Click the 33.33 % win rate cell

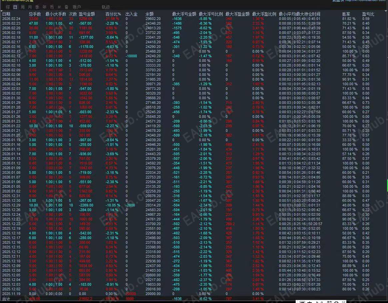[x=349, y=140]
